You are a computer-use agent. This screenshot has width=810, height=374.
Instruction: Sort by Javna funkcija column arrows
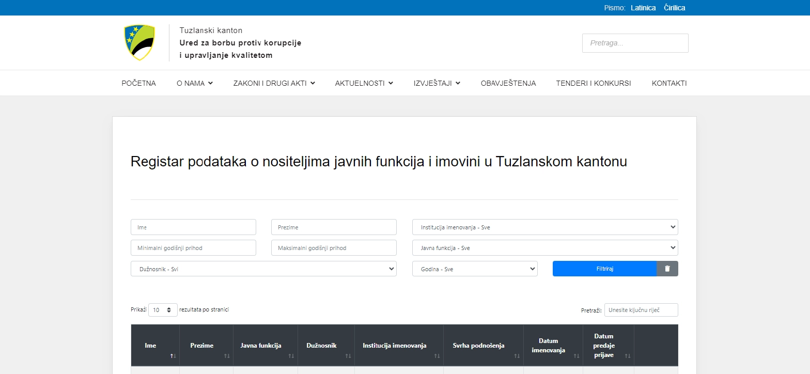tap(291, 356)
